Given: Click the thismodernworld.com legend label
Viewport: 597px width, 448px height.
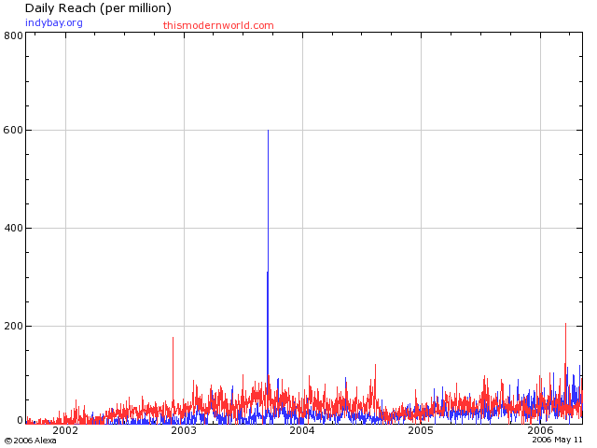Looking at the screenshot, I should [218, 25].
